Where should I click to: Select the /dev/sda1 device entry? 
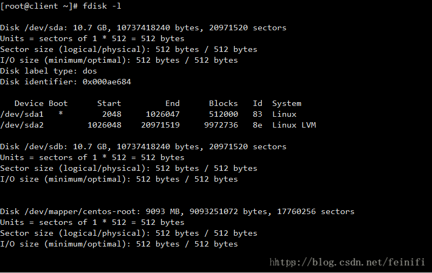[x=22, y=114]
